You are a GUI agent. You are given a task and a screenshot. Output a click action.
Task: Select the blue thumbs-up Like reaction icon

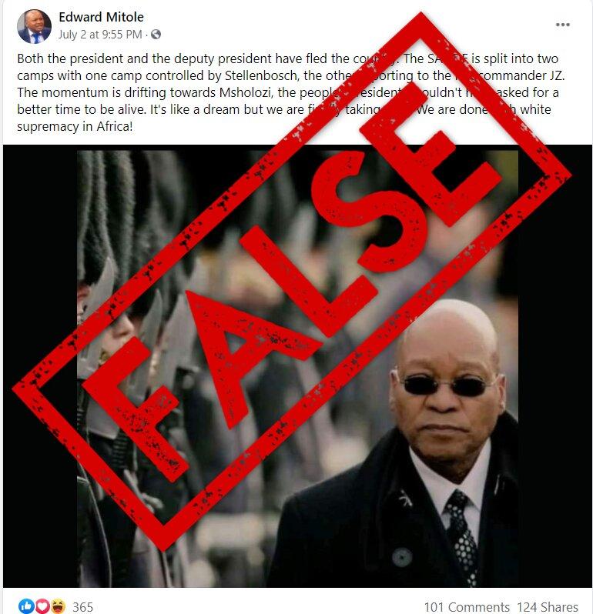pyautogui.click(x=27, y=606)
